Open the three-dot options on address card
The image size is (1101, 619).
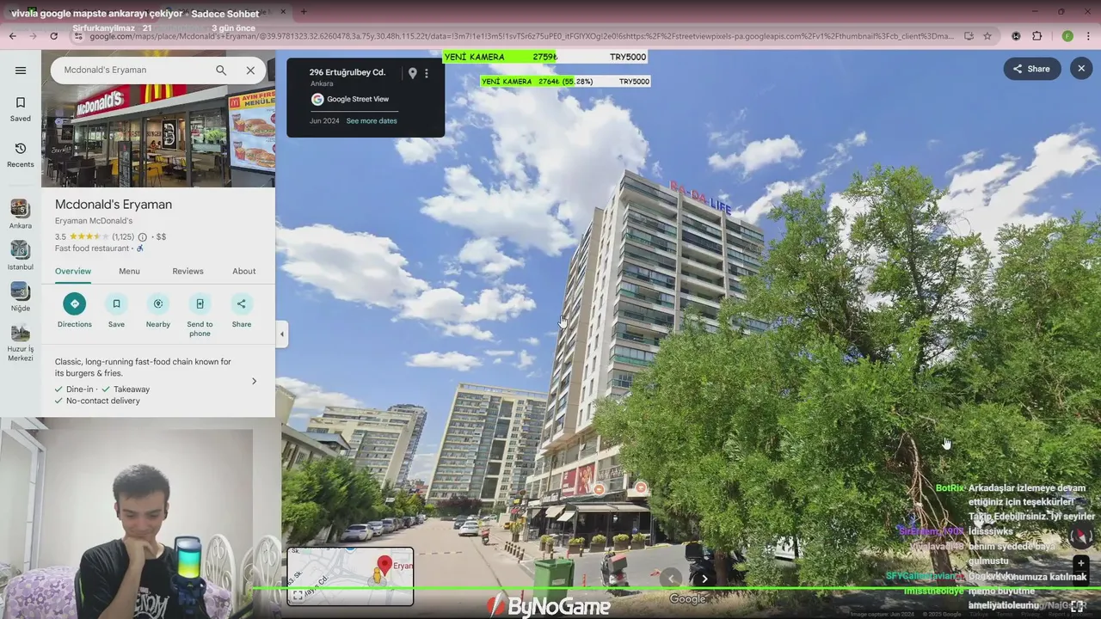point(427,73)
